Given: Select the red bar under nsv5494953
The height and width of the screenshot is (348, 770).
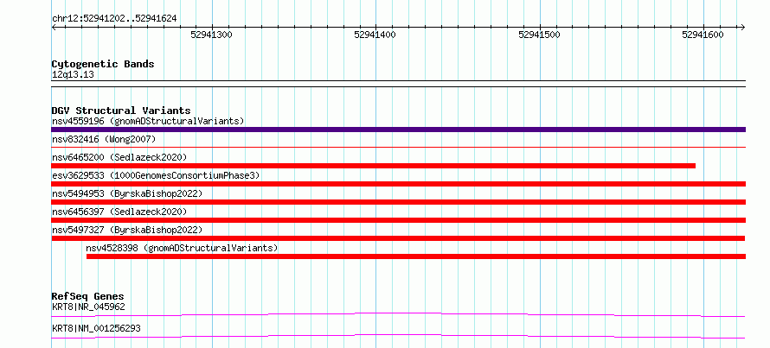Looking at the screenshot, I should (x=398, y=202).
